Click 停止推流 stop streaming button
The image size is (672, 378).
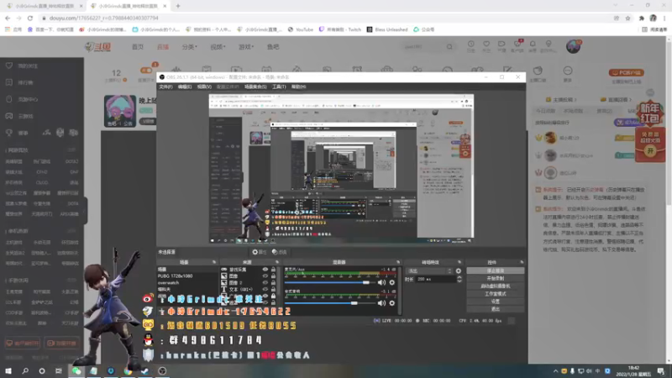pyautogui.click(x=496, y=270)
